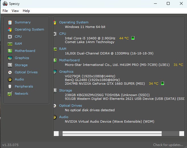Viewport: 187px width, 148px height.
Task: Click the Optical Drives disc icon in sidebar
Action: point(10,72)
